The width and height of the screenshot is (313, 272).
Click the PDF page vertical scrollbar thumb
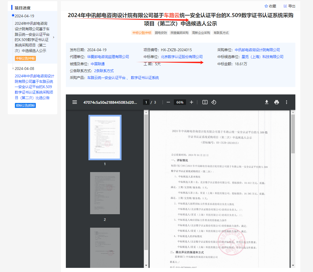pyautogui.click(x=293, y=134)
